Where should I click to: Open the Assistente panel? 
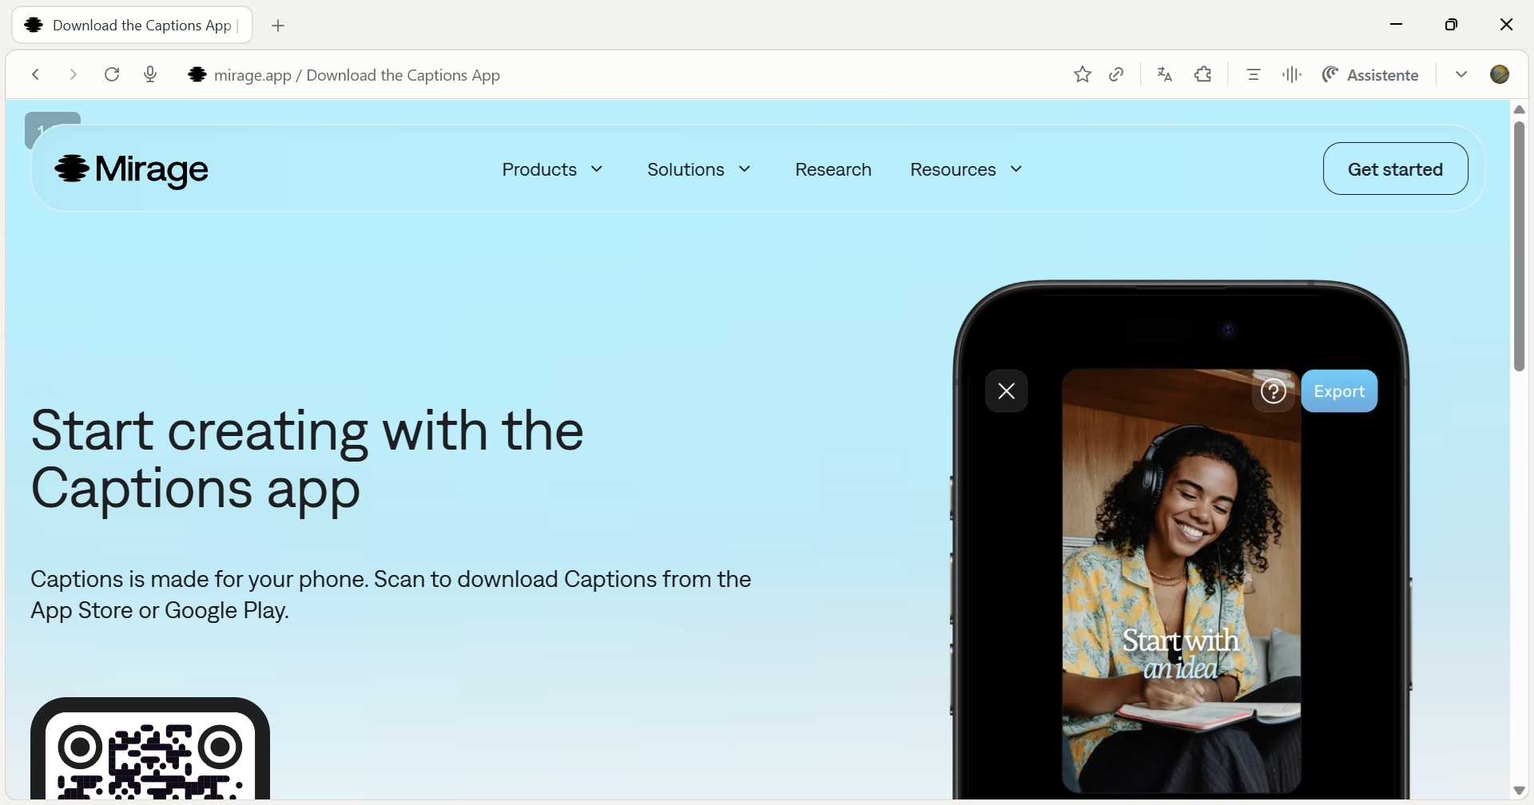click(1371, 75)
